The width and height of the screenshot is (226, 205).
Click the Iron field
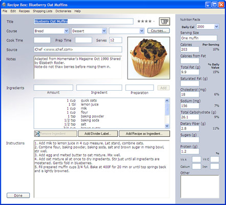[215, 167]
